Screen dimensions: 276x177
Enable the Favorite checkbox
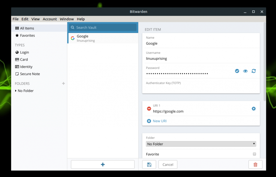point(254,154)
